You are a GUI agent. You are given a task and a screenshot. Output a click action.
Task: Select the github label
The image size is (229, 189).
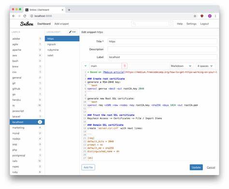[27, 88]
